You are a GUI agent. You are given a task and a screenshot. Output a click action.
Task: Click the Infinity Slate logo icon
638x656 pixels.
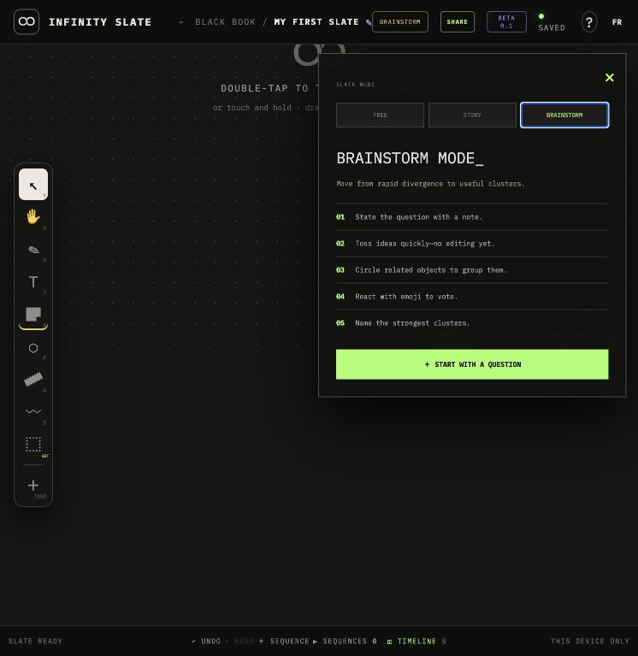[27, 21]
